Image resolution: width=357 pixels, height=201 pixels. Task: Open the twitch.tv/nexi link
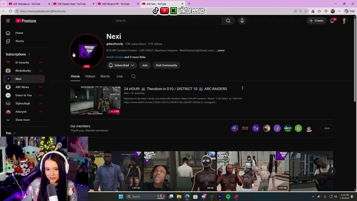click(x=115, y=57)
